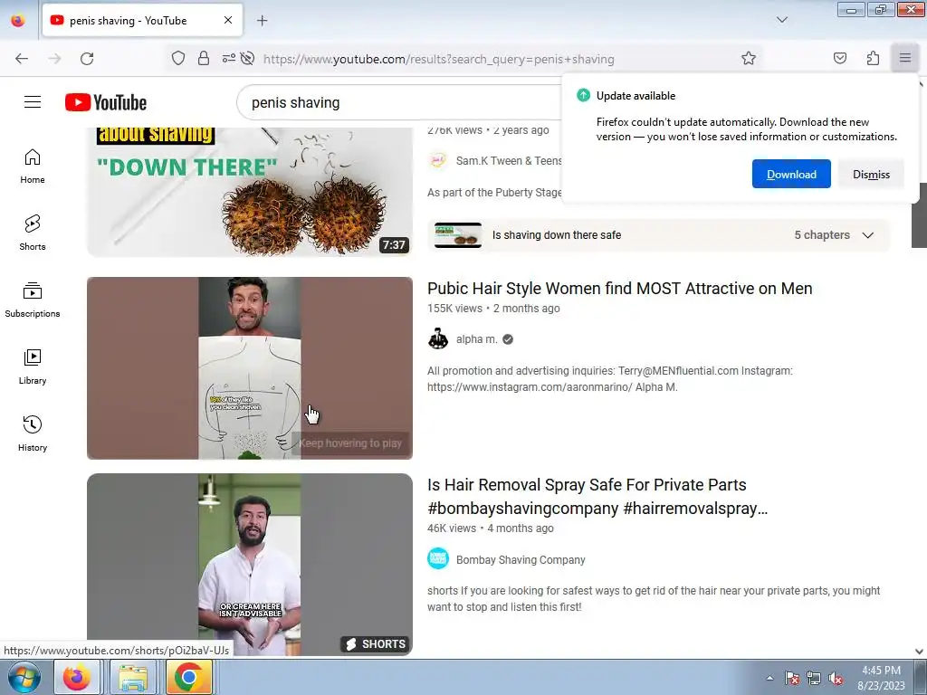This screenshot has height=695, width=927.
Task: Open the Hair Removal Spray video title
Action: (x=597, y=497)
